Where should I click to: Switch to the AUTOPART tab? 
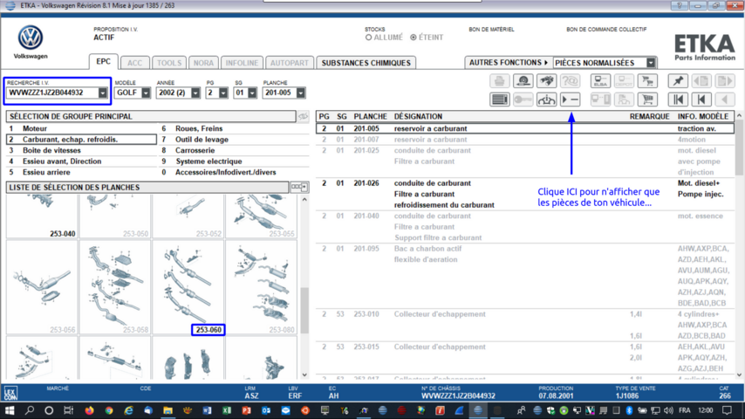(x=290, y=63)
